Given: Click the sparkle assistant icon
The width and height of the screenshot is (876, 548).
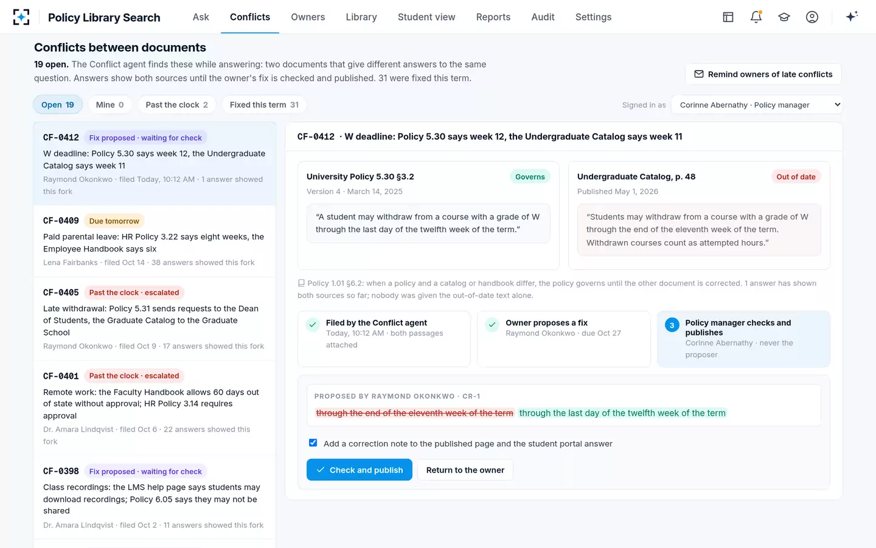Looking at the screenshot, I should coord(852,16).
